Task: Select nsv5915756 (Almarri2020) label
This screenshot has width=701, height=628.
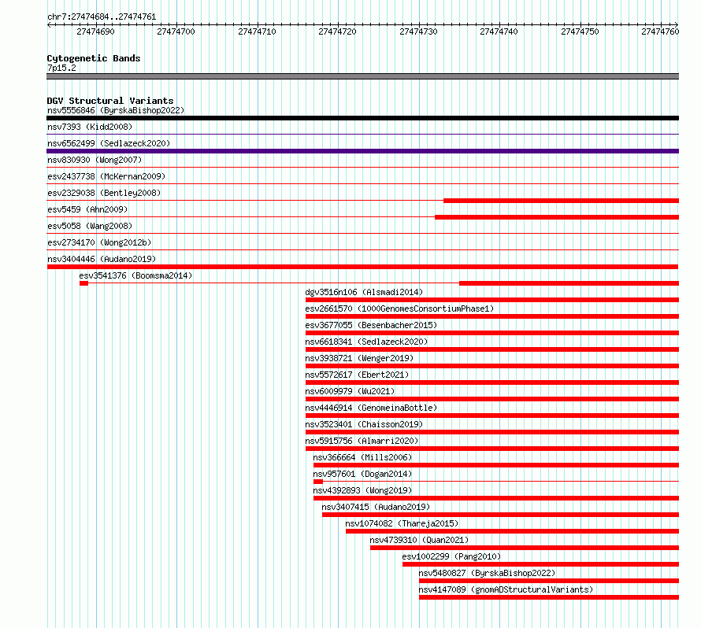Action: 362,441
